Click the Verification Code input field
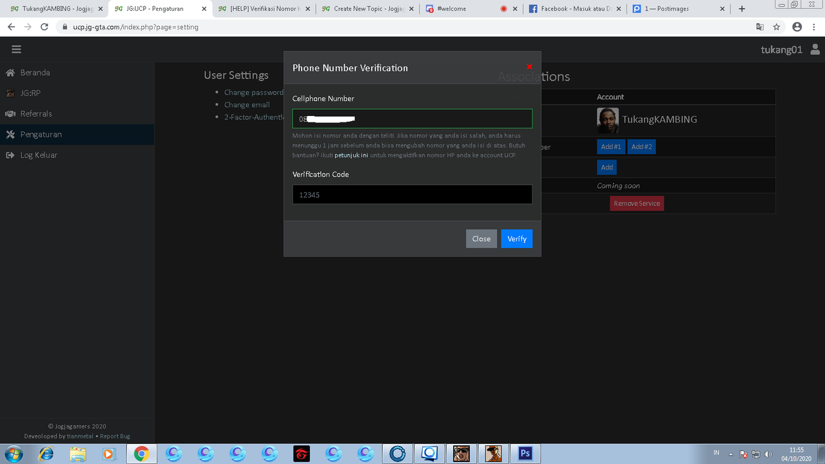 412,194
